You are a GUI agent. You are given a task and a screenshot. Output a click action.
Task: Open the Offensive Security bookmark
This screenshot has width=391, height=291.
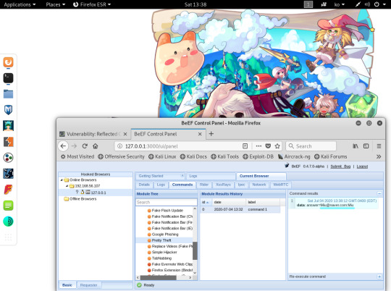click(121, 156)
